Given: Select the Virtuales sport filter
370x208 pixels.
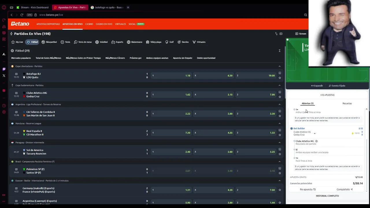Looking at the screenshot, I should click(x=199, y=42).
